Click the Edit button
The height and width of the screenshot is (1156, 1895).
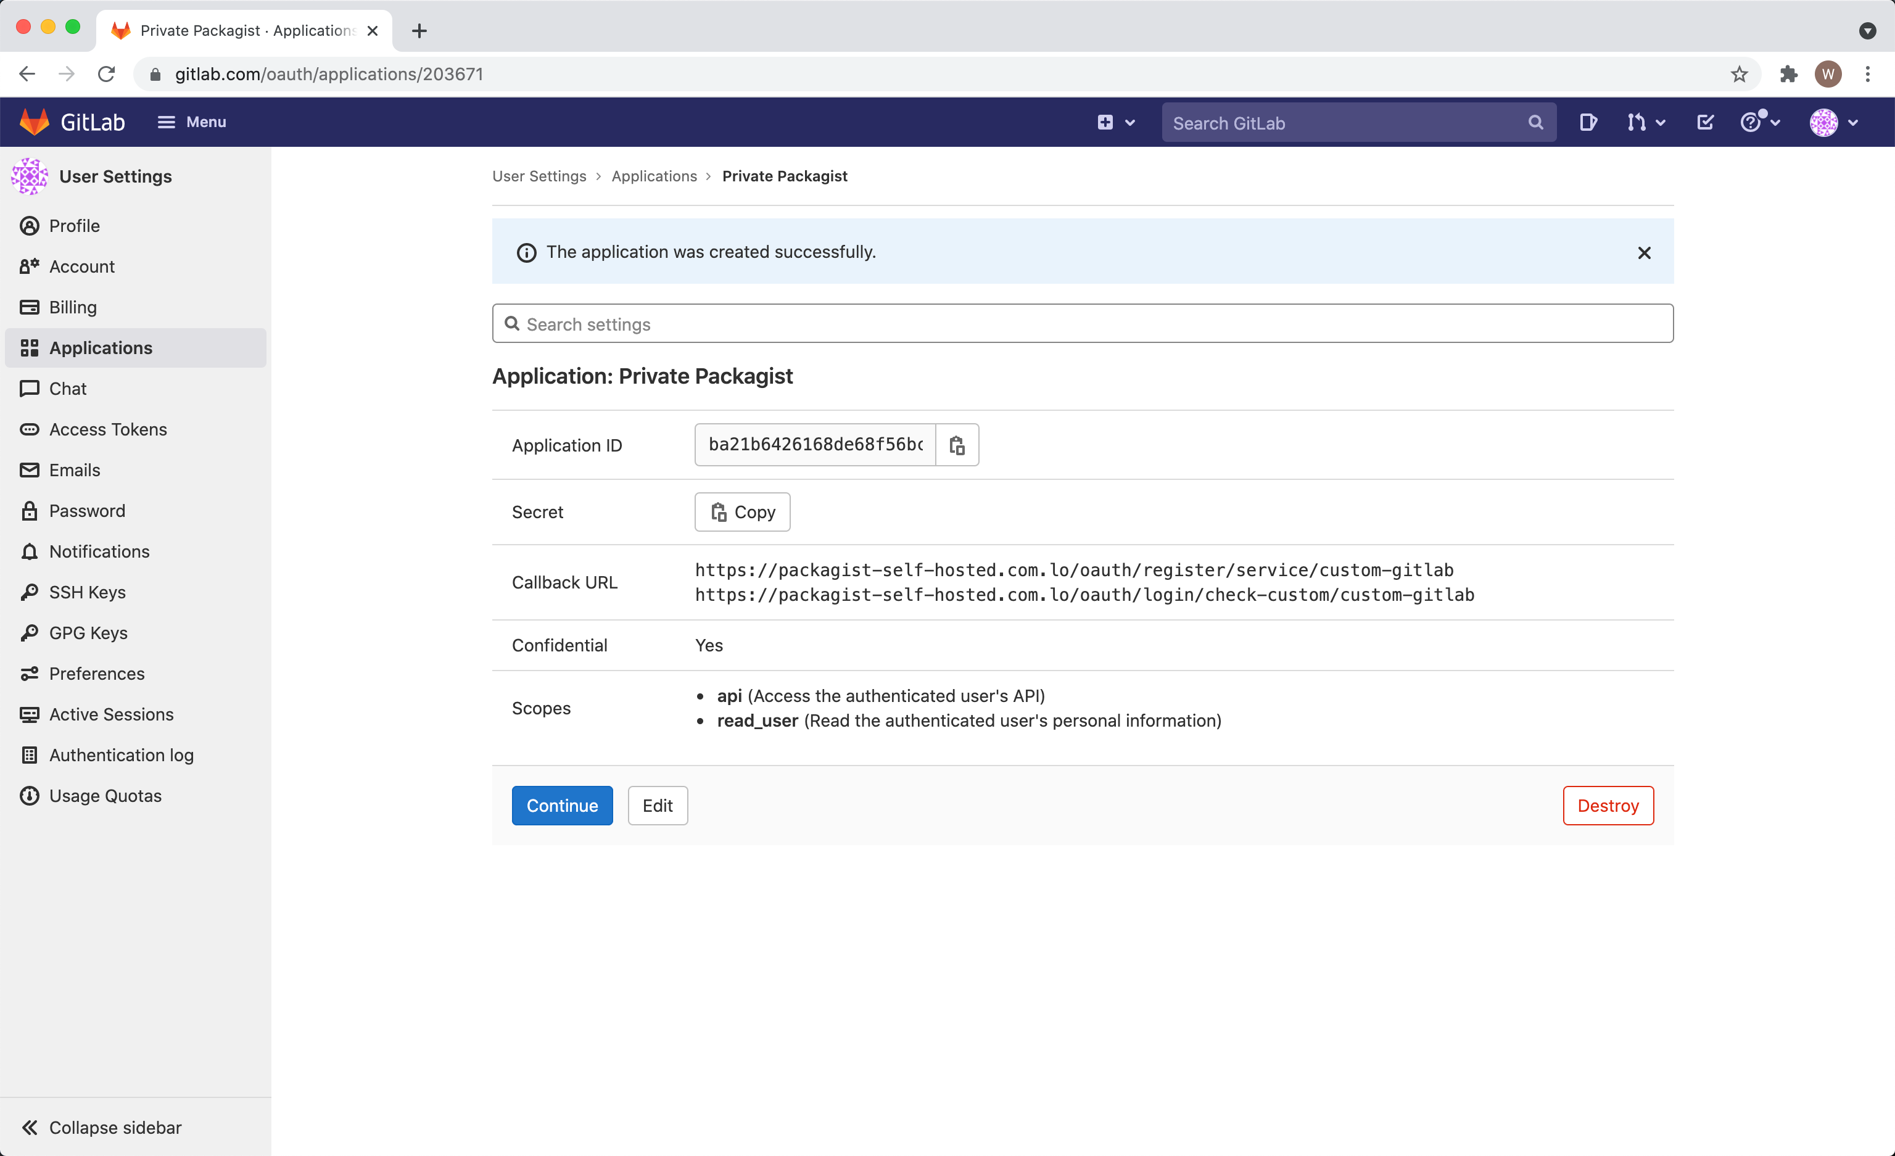pyautogui.click(x=658, y=805)
